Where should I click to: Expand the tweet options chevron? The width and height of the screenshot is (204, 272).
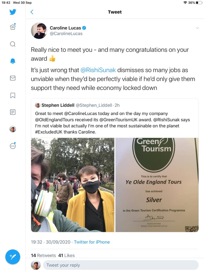coord(197,28)
